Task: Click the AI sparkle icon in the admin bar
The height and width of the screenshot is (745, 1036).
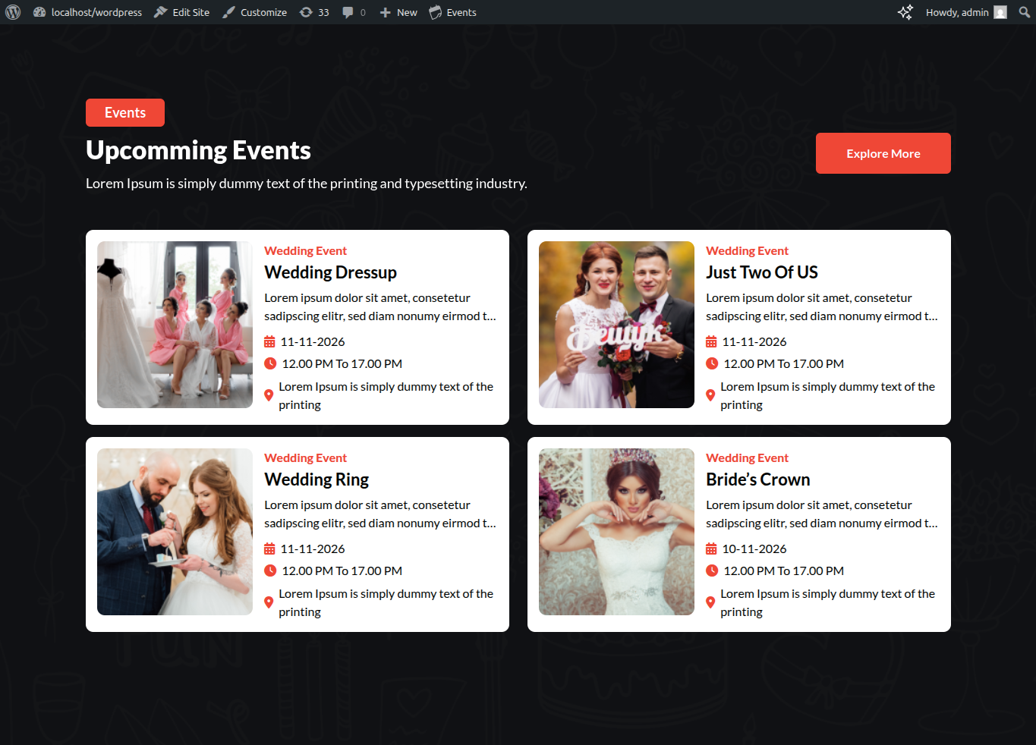Action: pos(905,12)
